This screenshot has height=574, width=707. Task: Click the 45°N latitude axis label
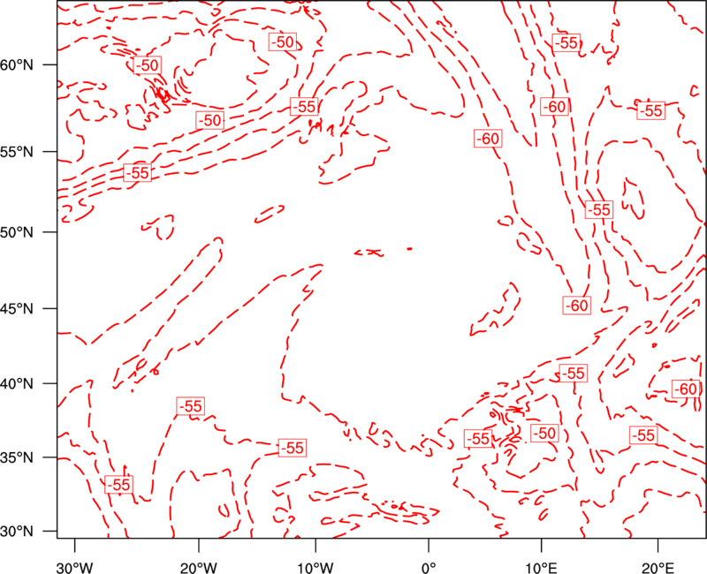point(17,308)
